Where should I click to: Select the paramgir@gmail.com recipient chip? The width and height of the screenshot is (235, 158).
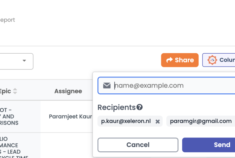(x=201, y=121)
